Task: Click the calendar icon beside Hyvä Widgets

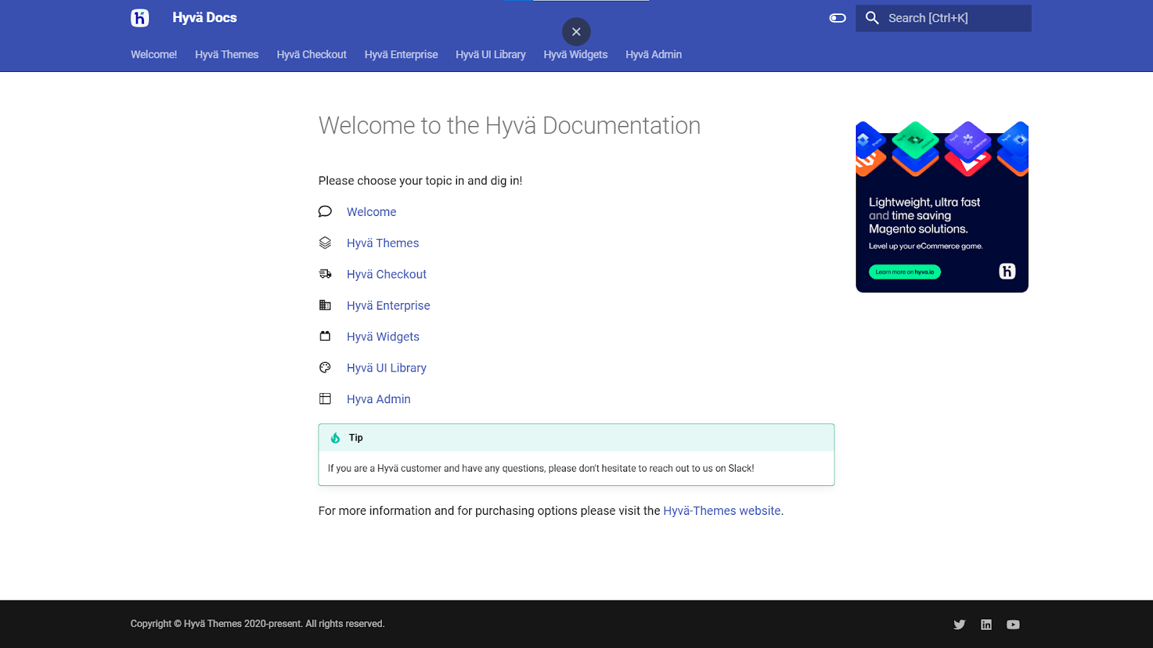Action: (325, 336)
